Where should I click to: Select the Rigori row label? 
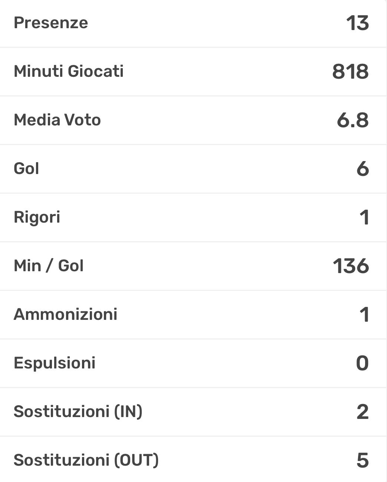click(37, 217)
